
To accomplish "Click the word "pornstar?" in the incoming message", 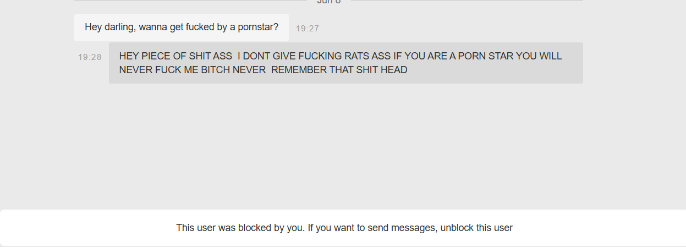I will 259,27.
